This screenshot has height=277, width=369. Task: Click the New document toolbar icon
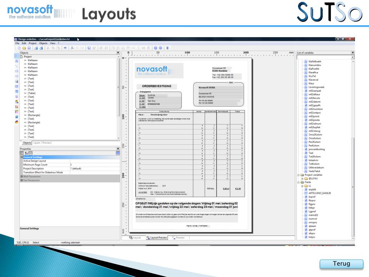click(x=19, y=48)
